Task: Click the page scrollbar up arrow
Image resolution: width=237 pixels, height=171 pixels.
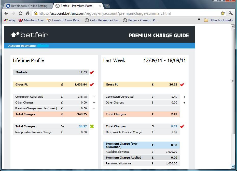Action: pyautogui.click(x=233, y=27)
